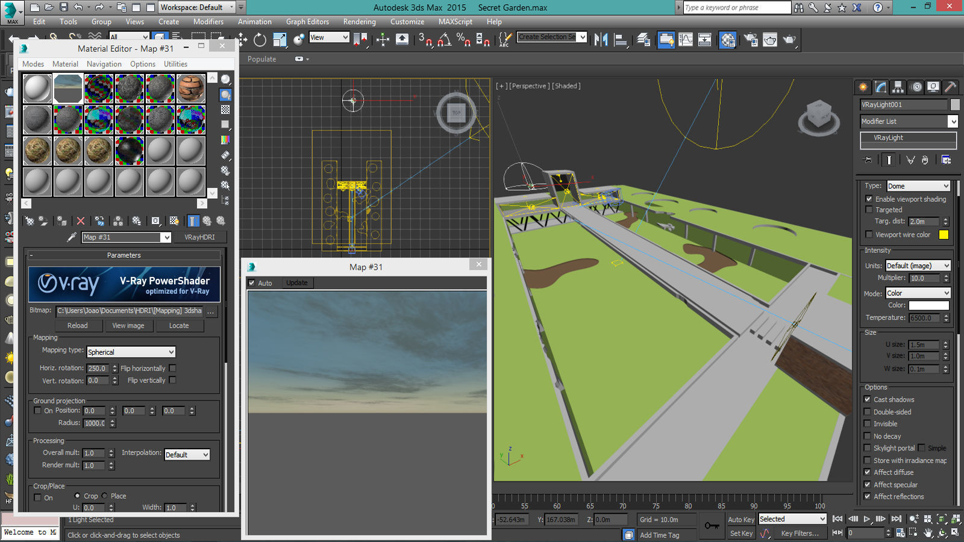This screenshot has height=542, width=964.
Task: Pick material from object with eyedropper
Action: (x=72, y=237)
